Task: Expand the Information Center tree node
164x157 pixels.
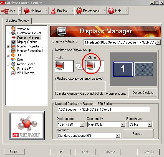Action: point(8,33)
